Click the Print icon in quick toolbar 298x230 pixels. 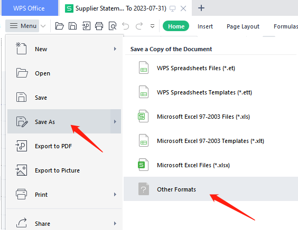point(99,26)
